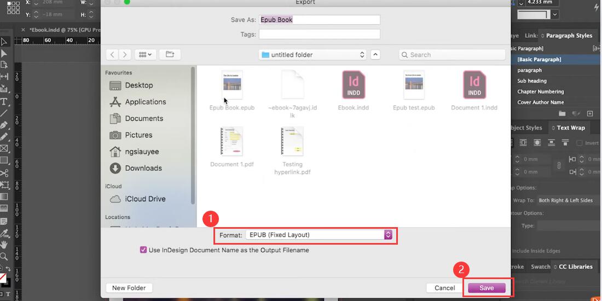Click create new paragraph style icon

click(x=589, y=114)
